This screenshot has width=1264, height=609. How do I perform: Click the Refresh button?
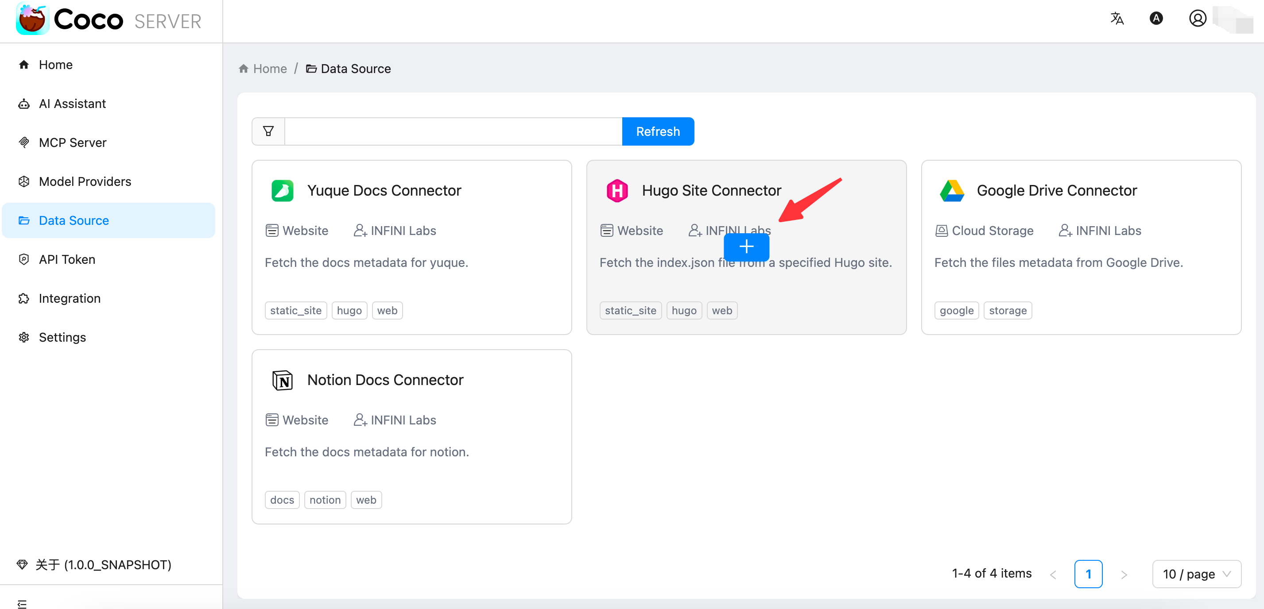pyautogui.click(x=658, y=131)
